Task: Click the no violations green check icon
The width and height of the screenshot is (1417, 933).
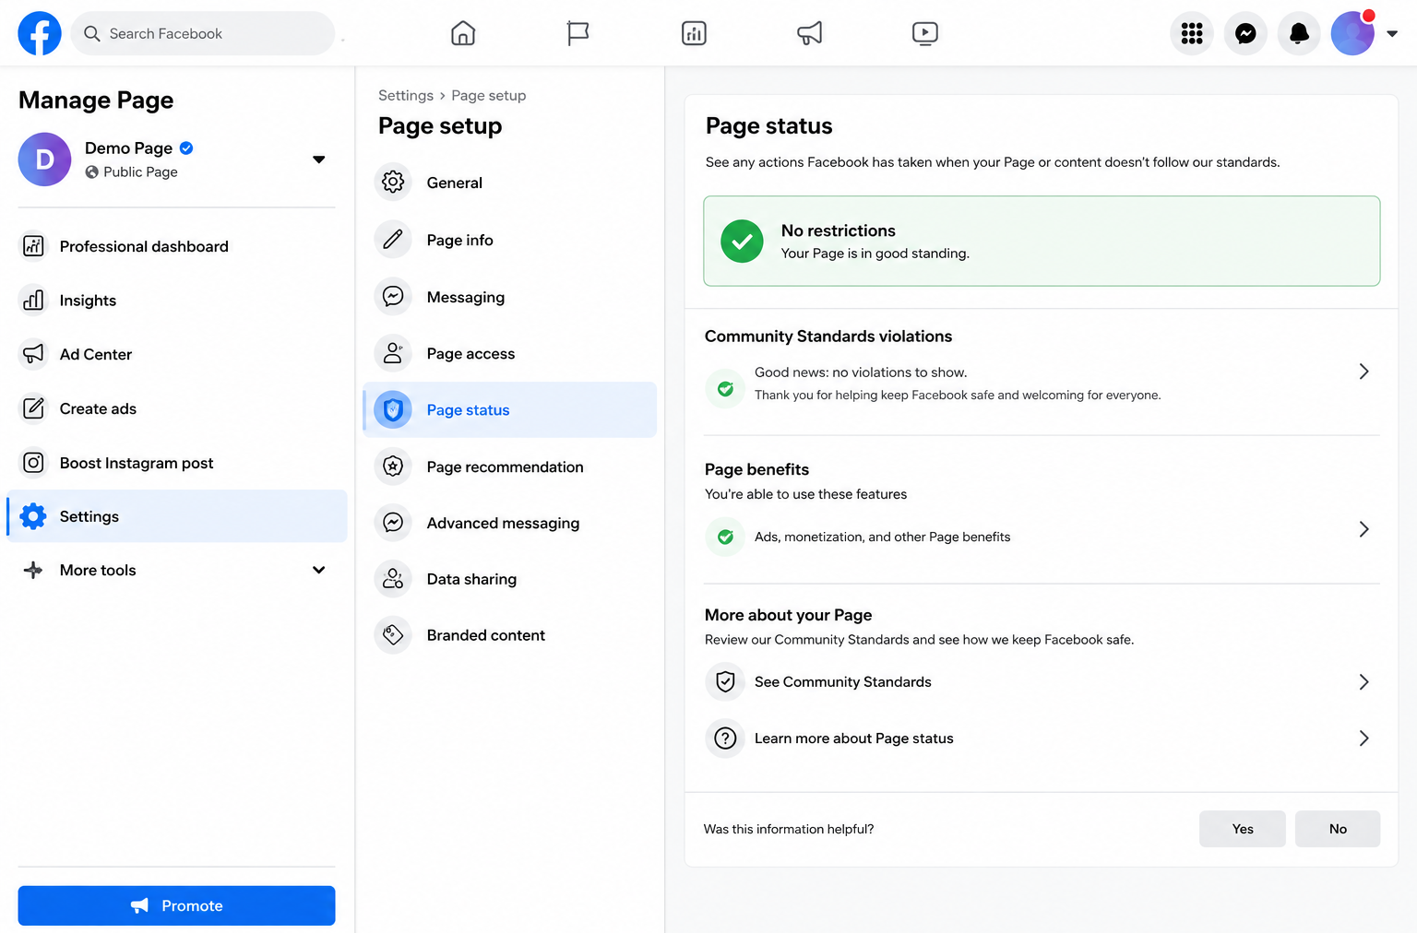Action: click(x=725, y=389)
